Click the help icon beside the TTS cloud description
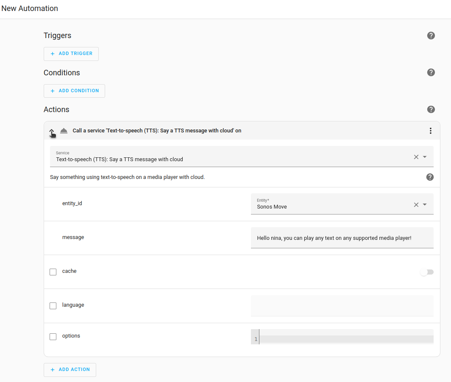 click(430, 177)
